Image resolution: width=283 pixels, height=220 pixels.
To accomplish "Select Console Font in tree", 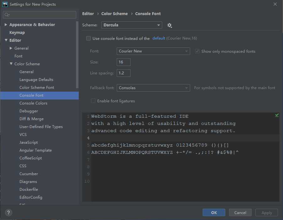I will (39, 95).
